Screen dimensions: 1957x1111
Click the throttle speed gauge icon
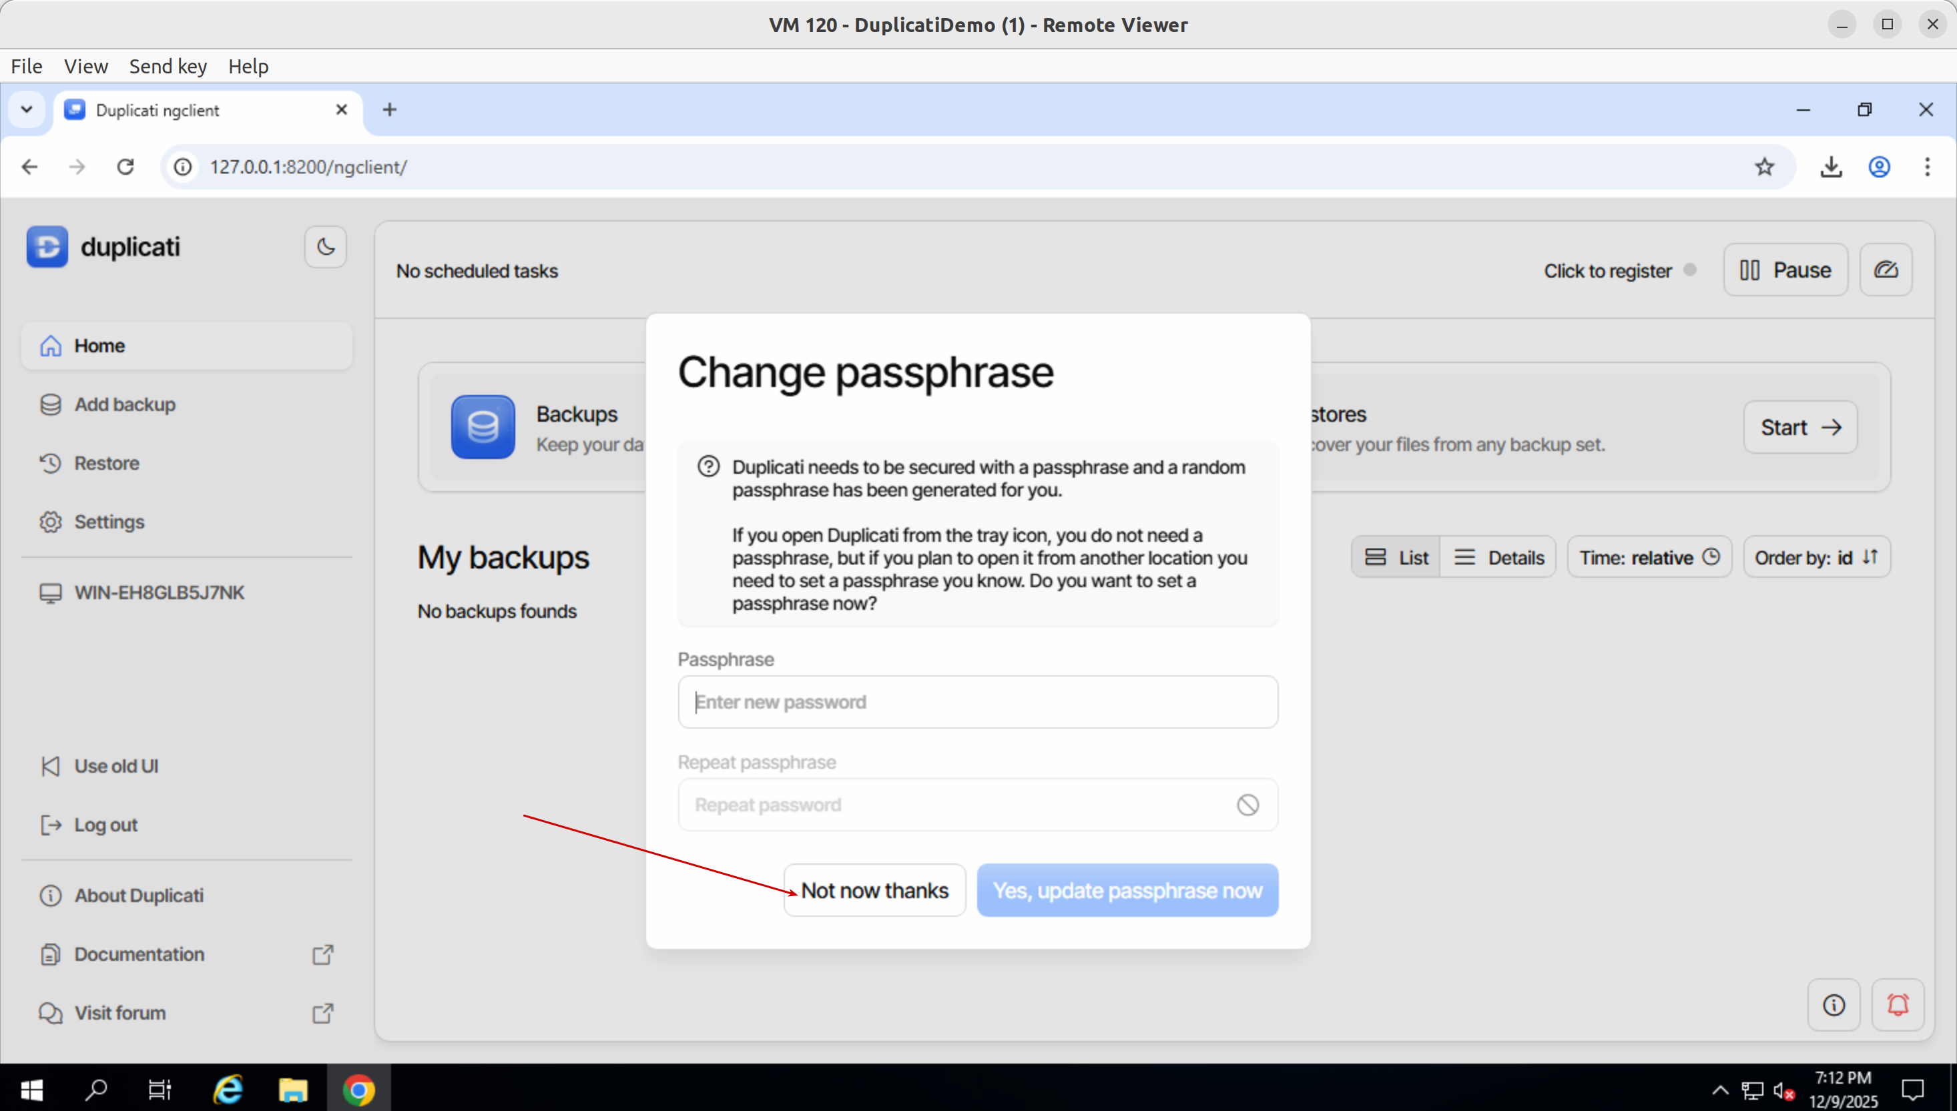1886,270
